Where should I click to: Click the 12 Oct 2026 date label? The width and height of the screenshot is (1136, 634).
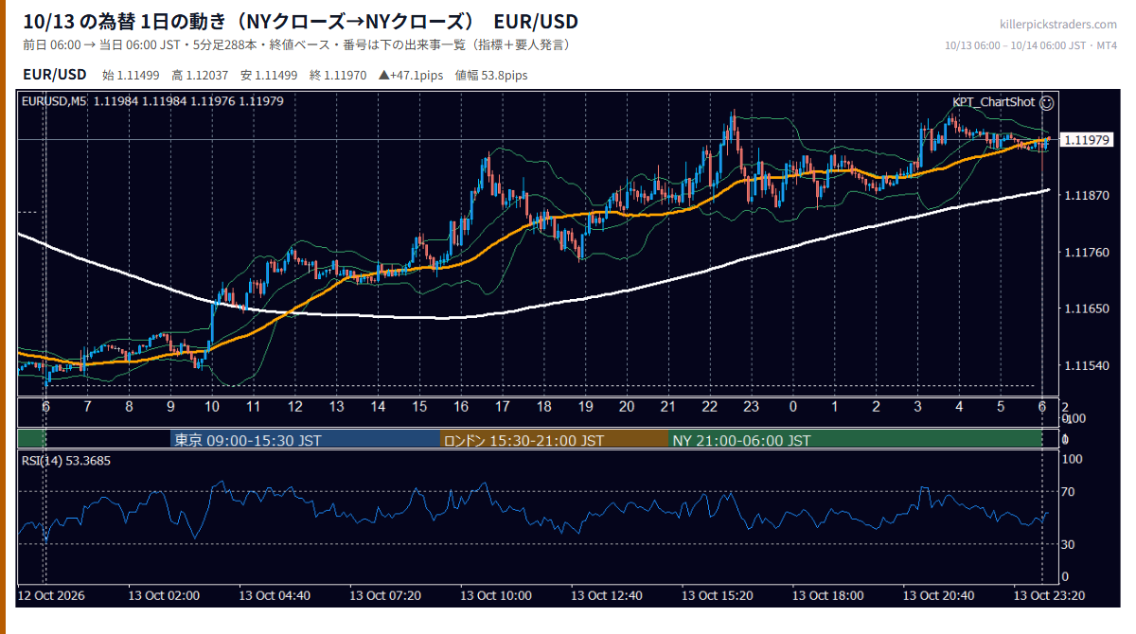click(x=50, y=596)
